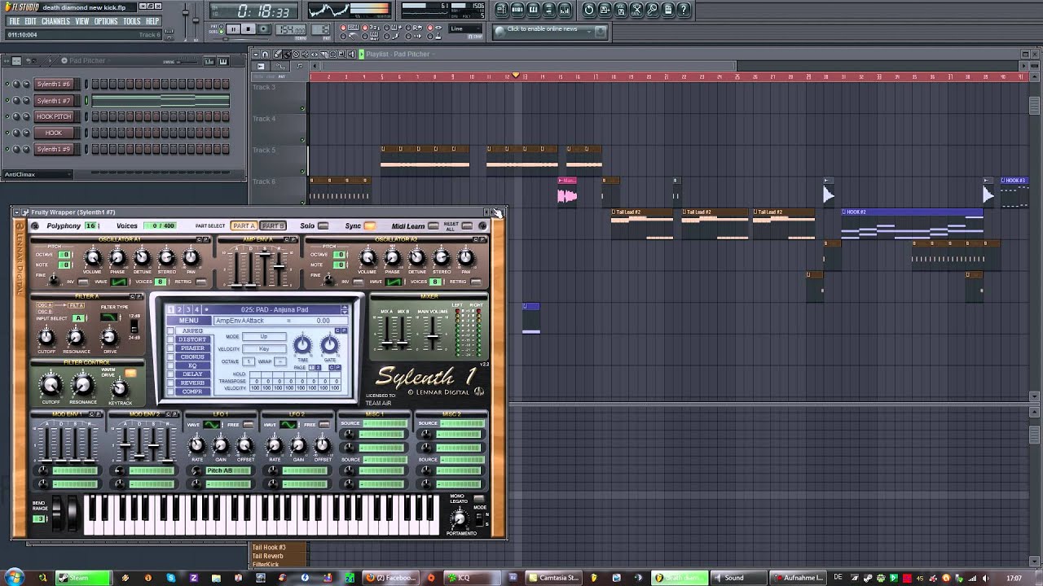Click Filter A Resonance knob
This screenshot has width=1043, height=586.
tap(76, 336)
